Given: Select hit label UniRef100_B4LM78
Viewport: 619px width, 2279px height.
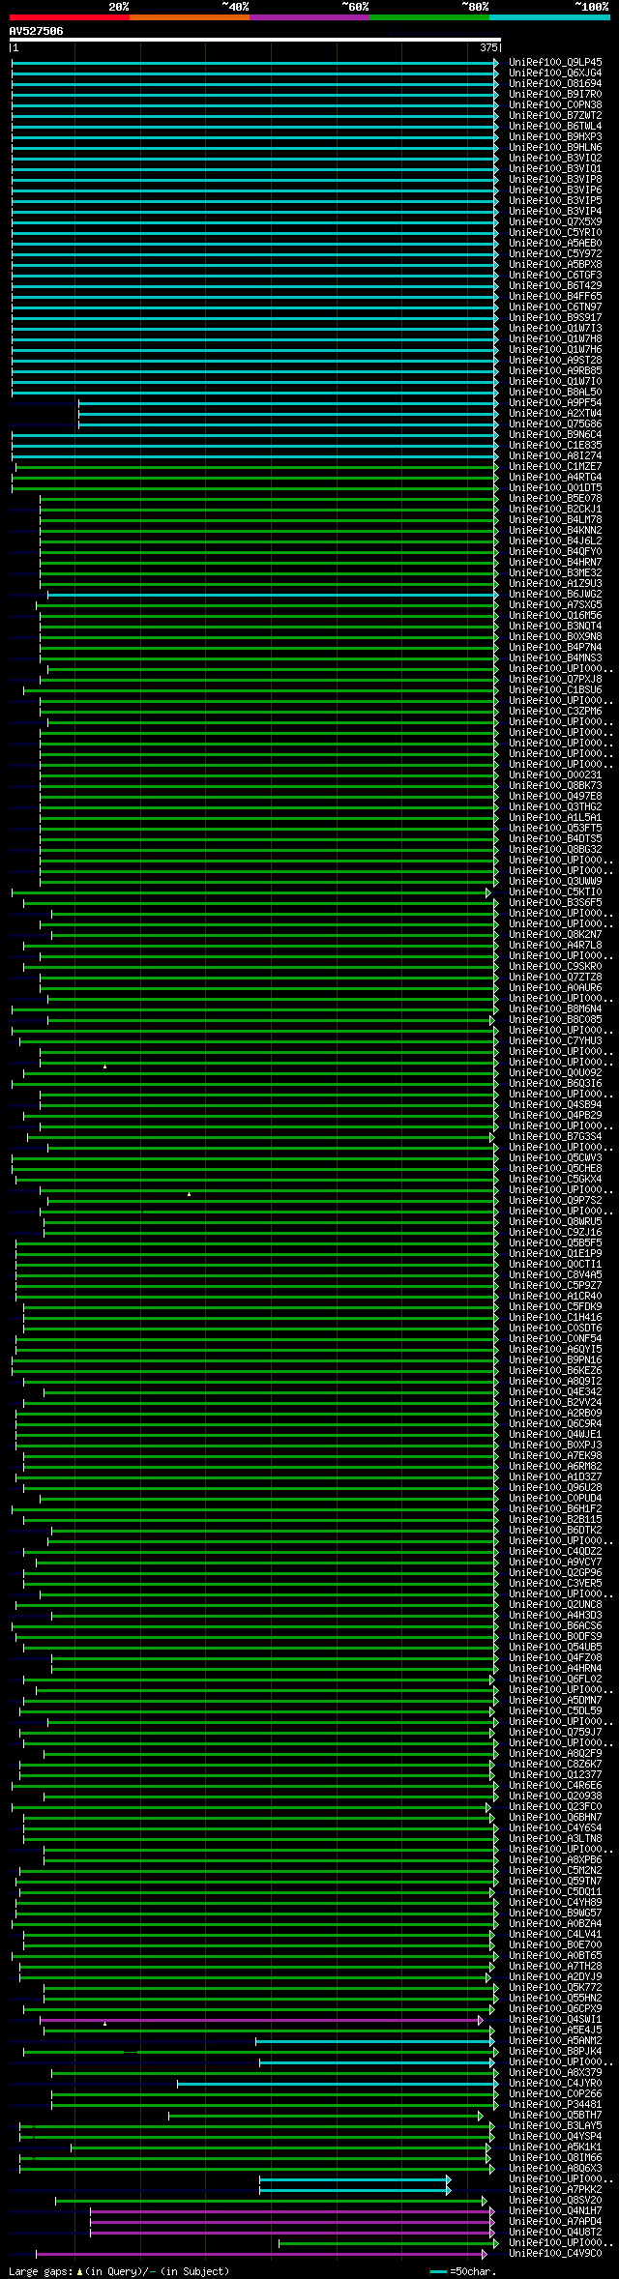Looking at the screenshot, I should pyautogui.click(x=555, y=520).
